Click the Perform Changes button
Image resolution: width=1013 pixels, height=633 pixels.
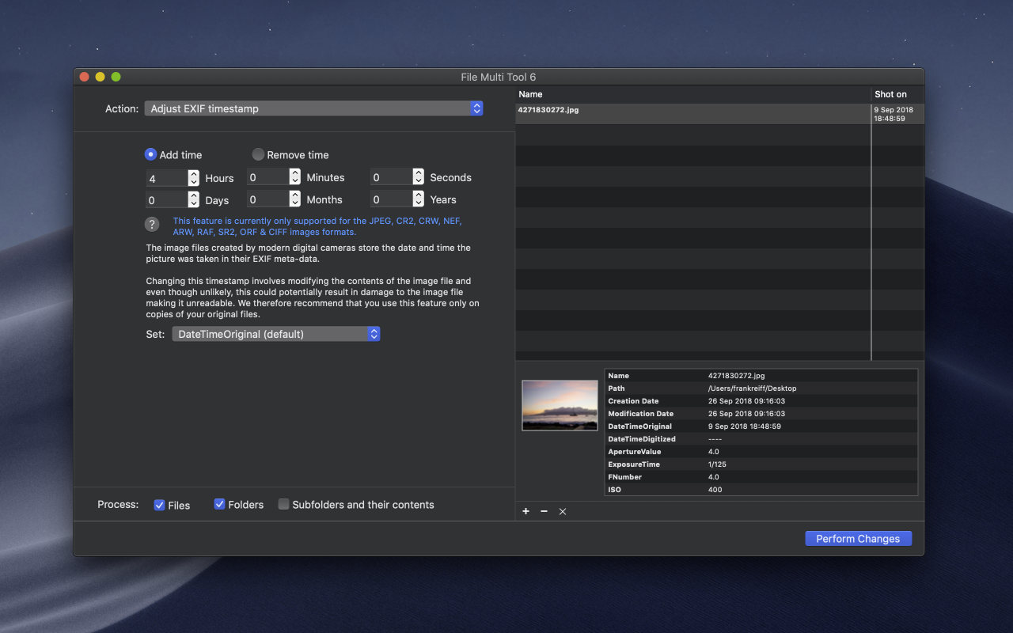[x=858, y=538]
